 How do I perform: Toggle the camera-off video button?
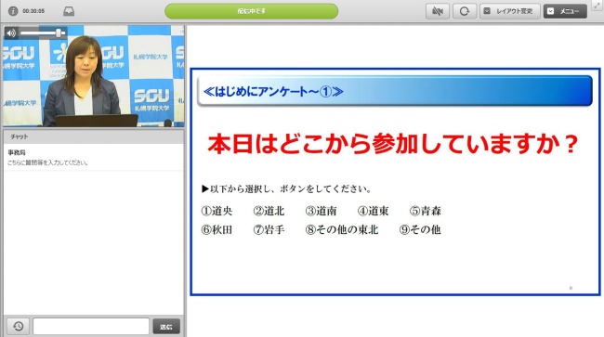[438, 11]
